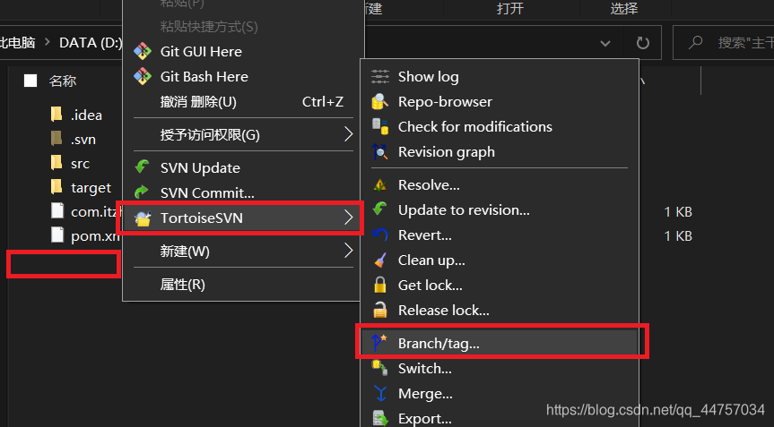Click the SVN Update icon
This screenshot has width=774, height=427.
143,167
